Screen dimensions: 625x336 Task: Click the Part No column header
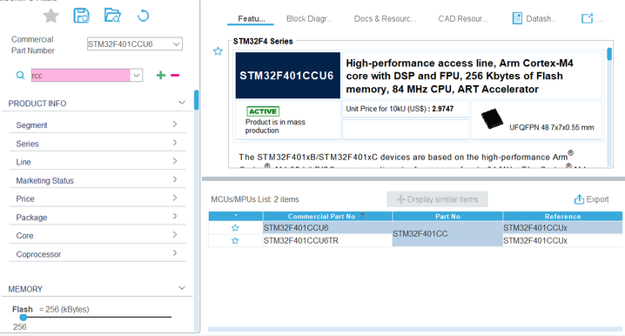click(447, 216)
